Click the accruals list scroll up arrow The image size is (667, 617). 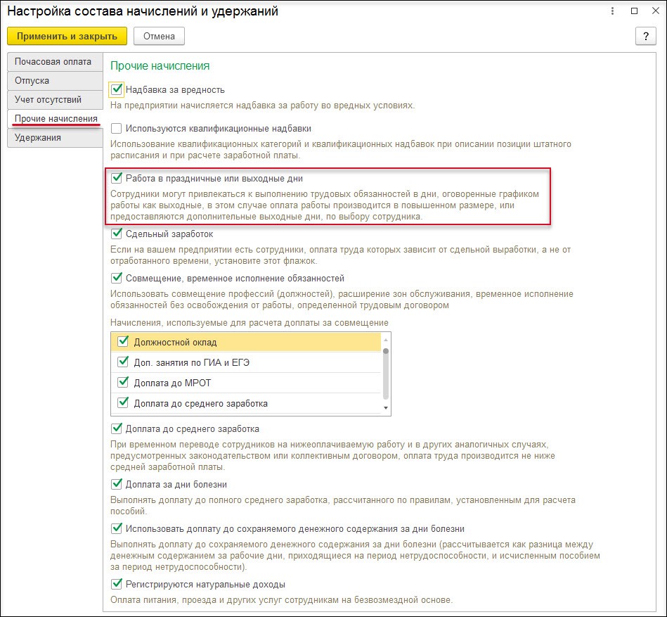[x=386, y=340]
